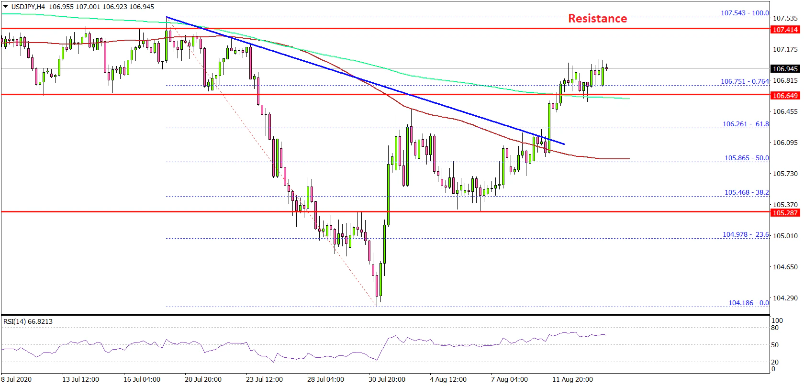Select the current price tag 106.945
The width and height of the screenshot is (804, 386).
785,69
